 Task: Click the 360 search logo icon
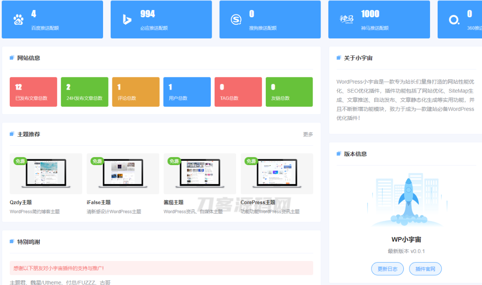click(454, 20)
